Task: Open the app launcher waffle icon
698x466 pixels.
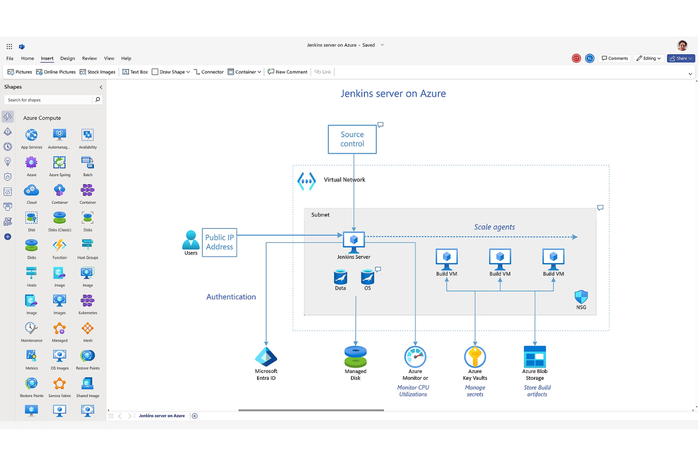Action: click(x=9, y=46)
